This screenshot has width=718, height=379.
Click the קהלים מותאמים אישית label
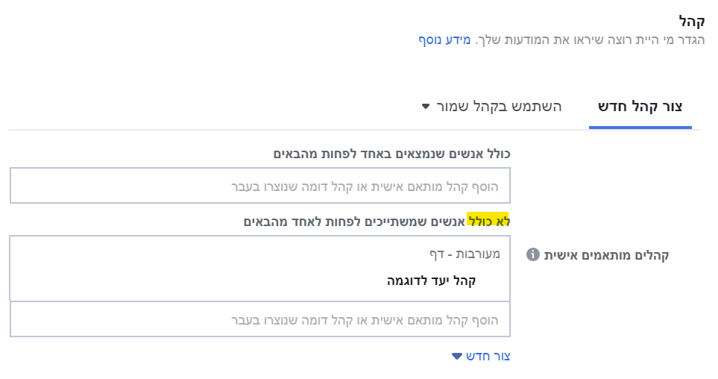tap(607, 255)
